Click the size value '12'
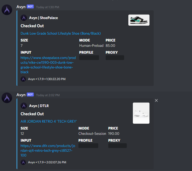This screenshot has width=192, height=171. click(22, 133)
